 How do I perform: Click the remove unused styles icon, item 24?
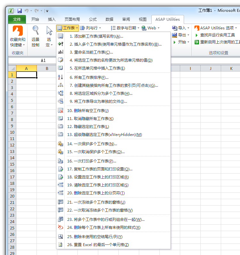(60, 227)
